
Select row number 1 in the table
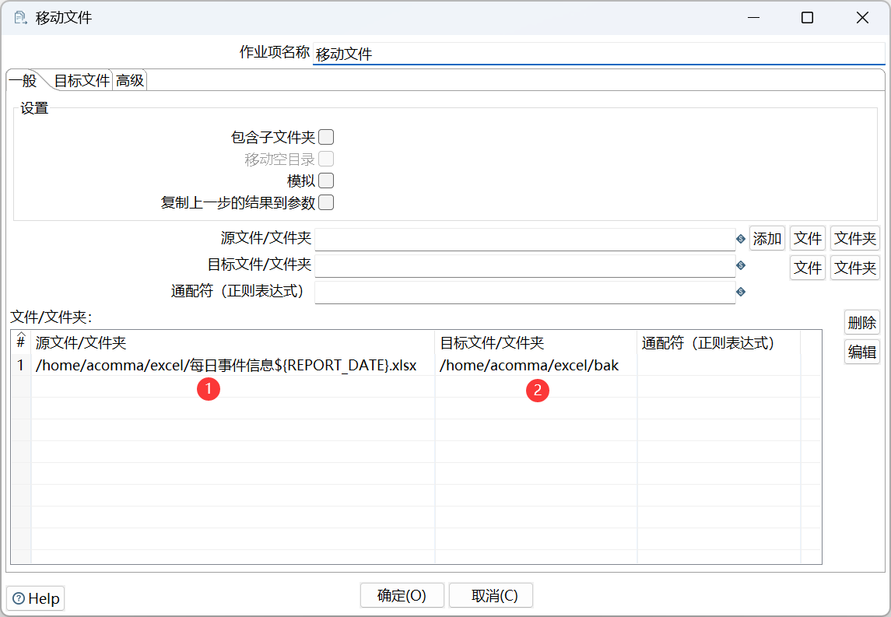21,365
